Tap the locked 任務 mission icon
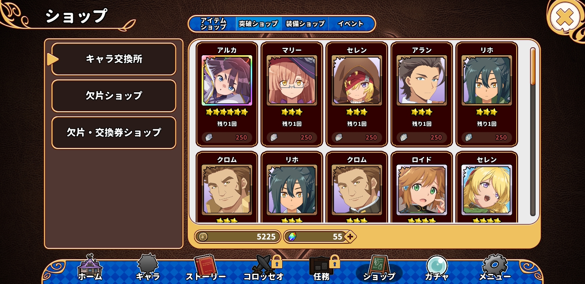The image size is (585, 284). [322, 268]
